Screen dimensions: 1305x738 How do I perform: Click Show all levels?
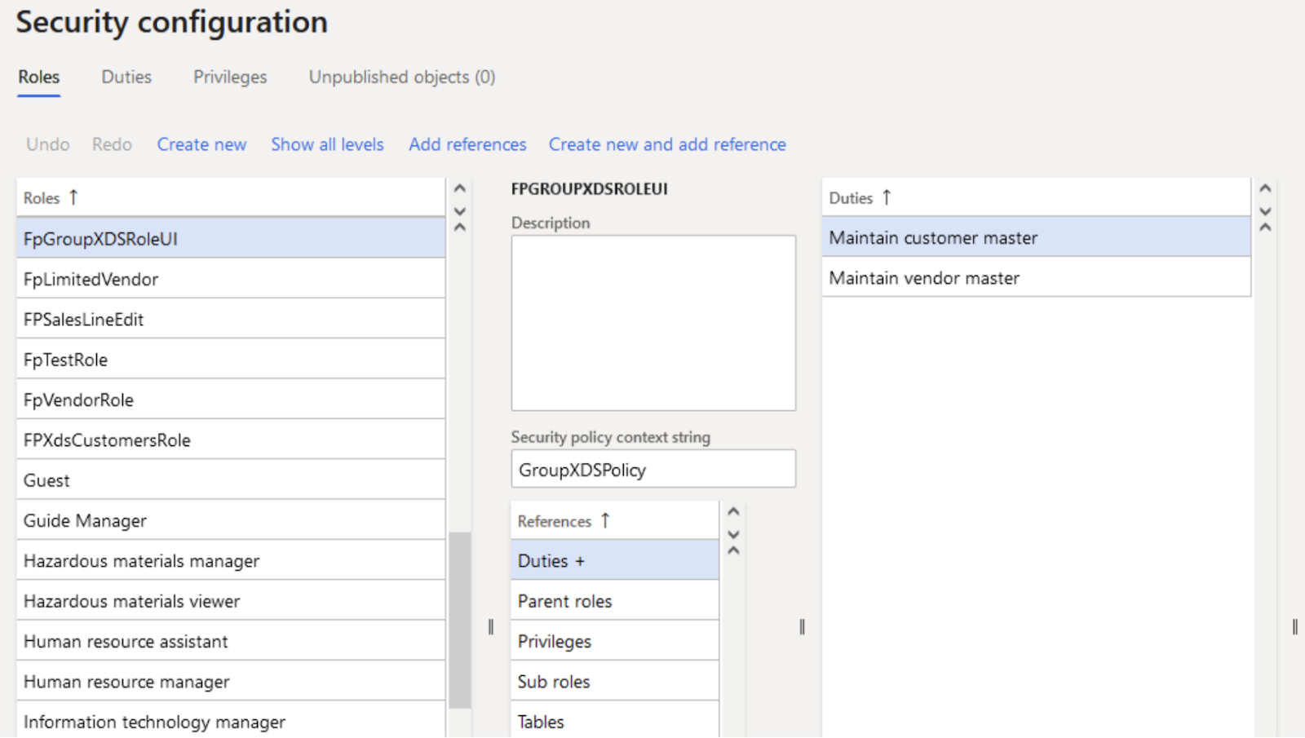(327, 144)
